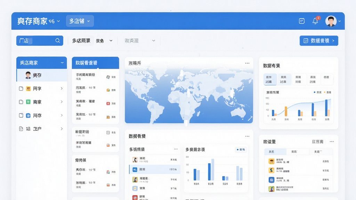
Task: Collapse the left sidebar using its header chevron
Action: pos(62,62)
